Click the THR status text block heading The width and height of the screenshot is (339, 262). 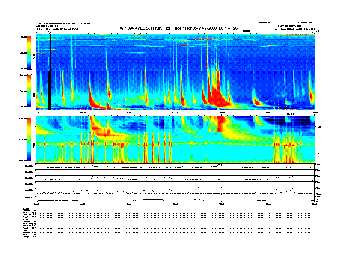[25, 231]
